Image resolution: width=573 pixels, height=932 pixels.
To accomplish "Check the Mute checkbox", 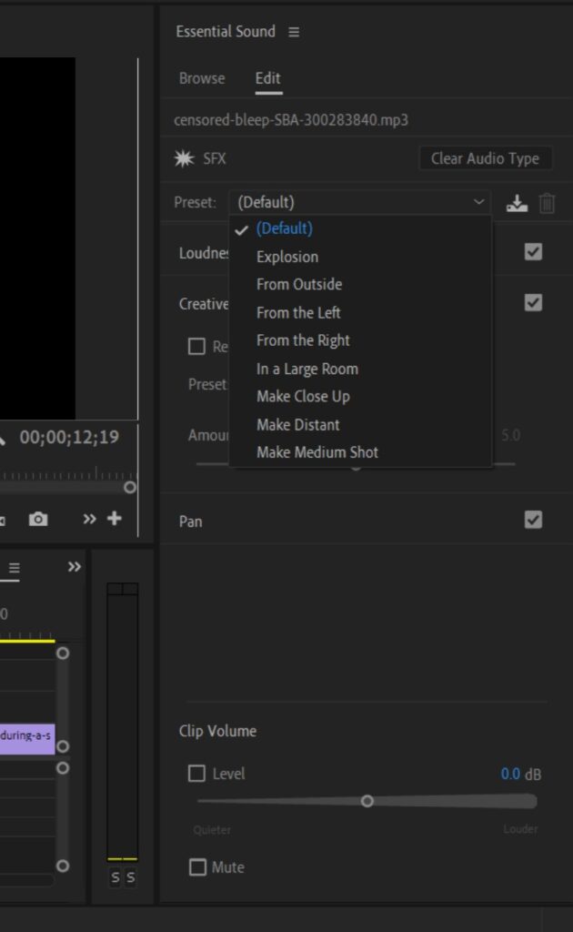I will point(197,867).
